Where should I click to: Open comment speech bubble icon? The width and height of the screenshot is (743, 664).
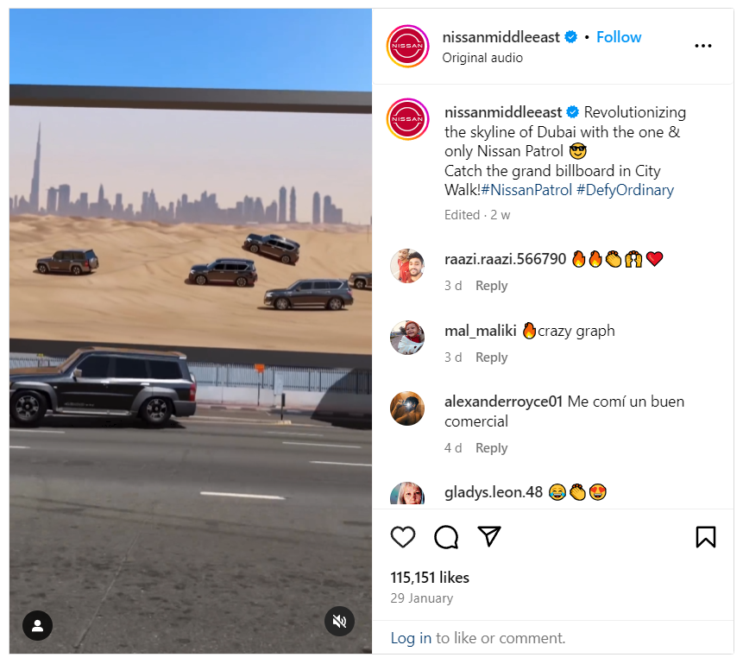446,537
